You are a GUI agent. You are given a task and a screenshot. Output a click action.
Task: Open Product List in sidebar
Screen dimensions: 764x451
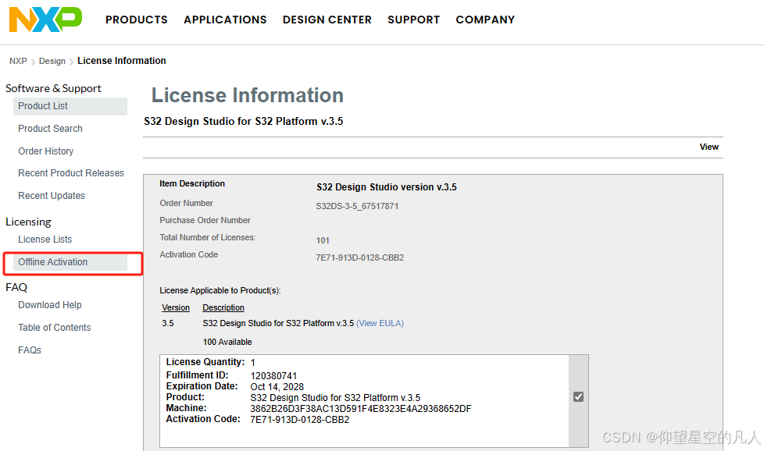click(x=70, y=106)
